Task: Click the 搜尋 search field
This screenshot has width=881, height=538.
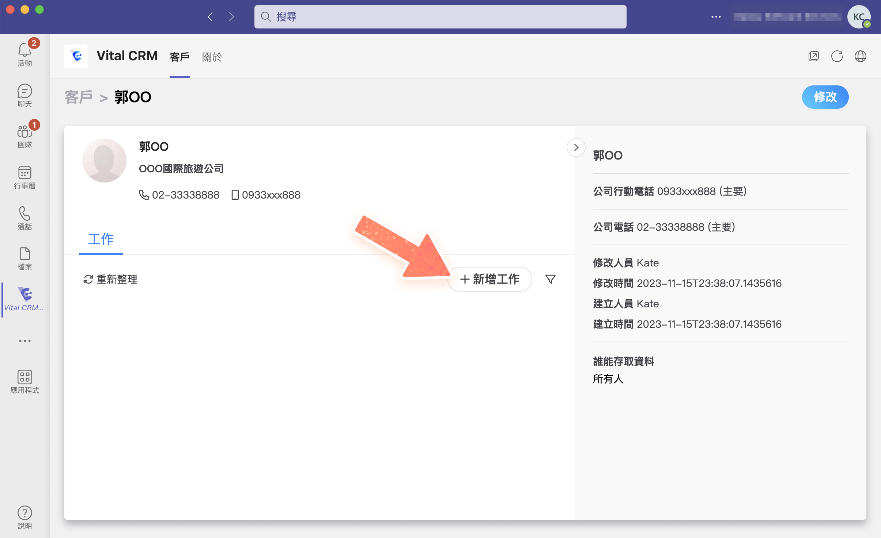Action: (x=440, y=17)
